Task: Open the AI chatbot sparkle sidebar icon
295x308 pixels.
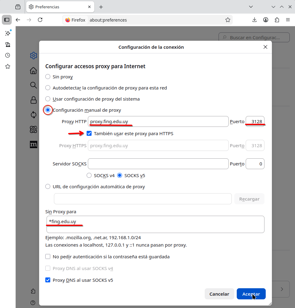Action: [x=8, y=33]
